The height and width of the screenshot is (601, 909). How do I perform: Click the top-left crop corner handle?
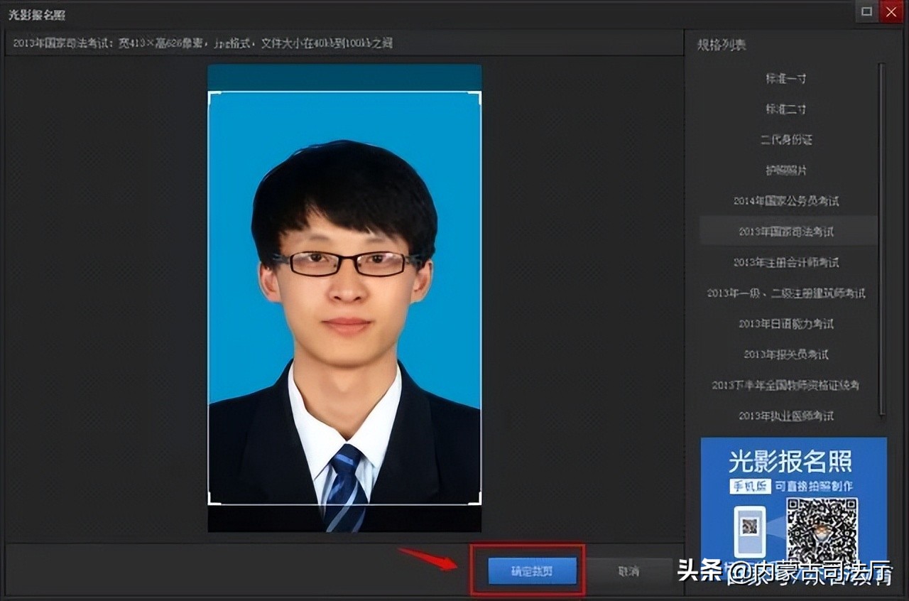(x=212, y=93)
